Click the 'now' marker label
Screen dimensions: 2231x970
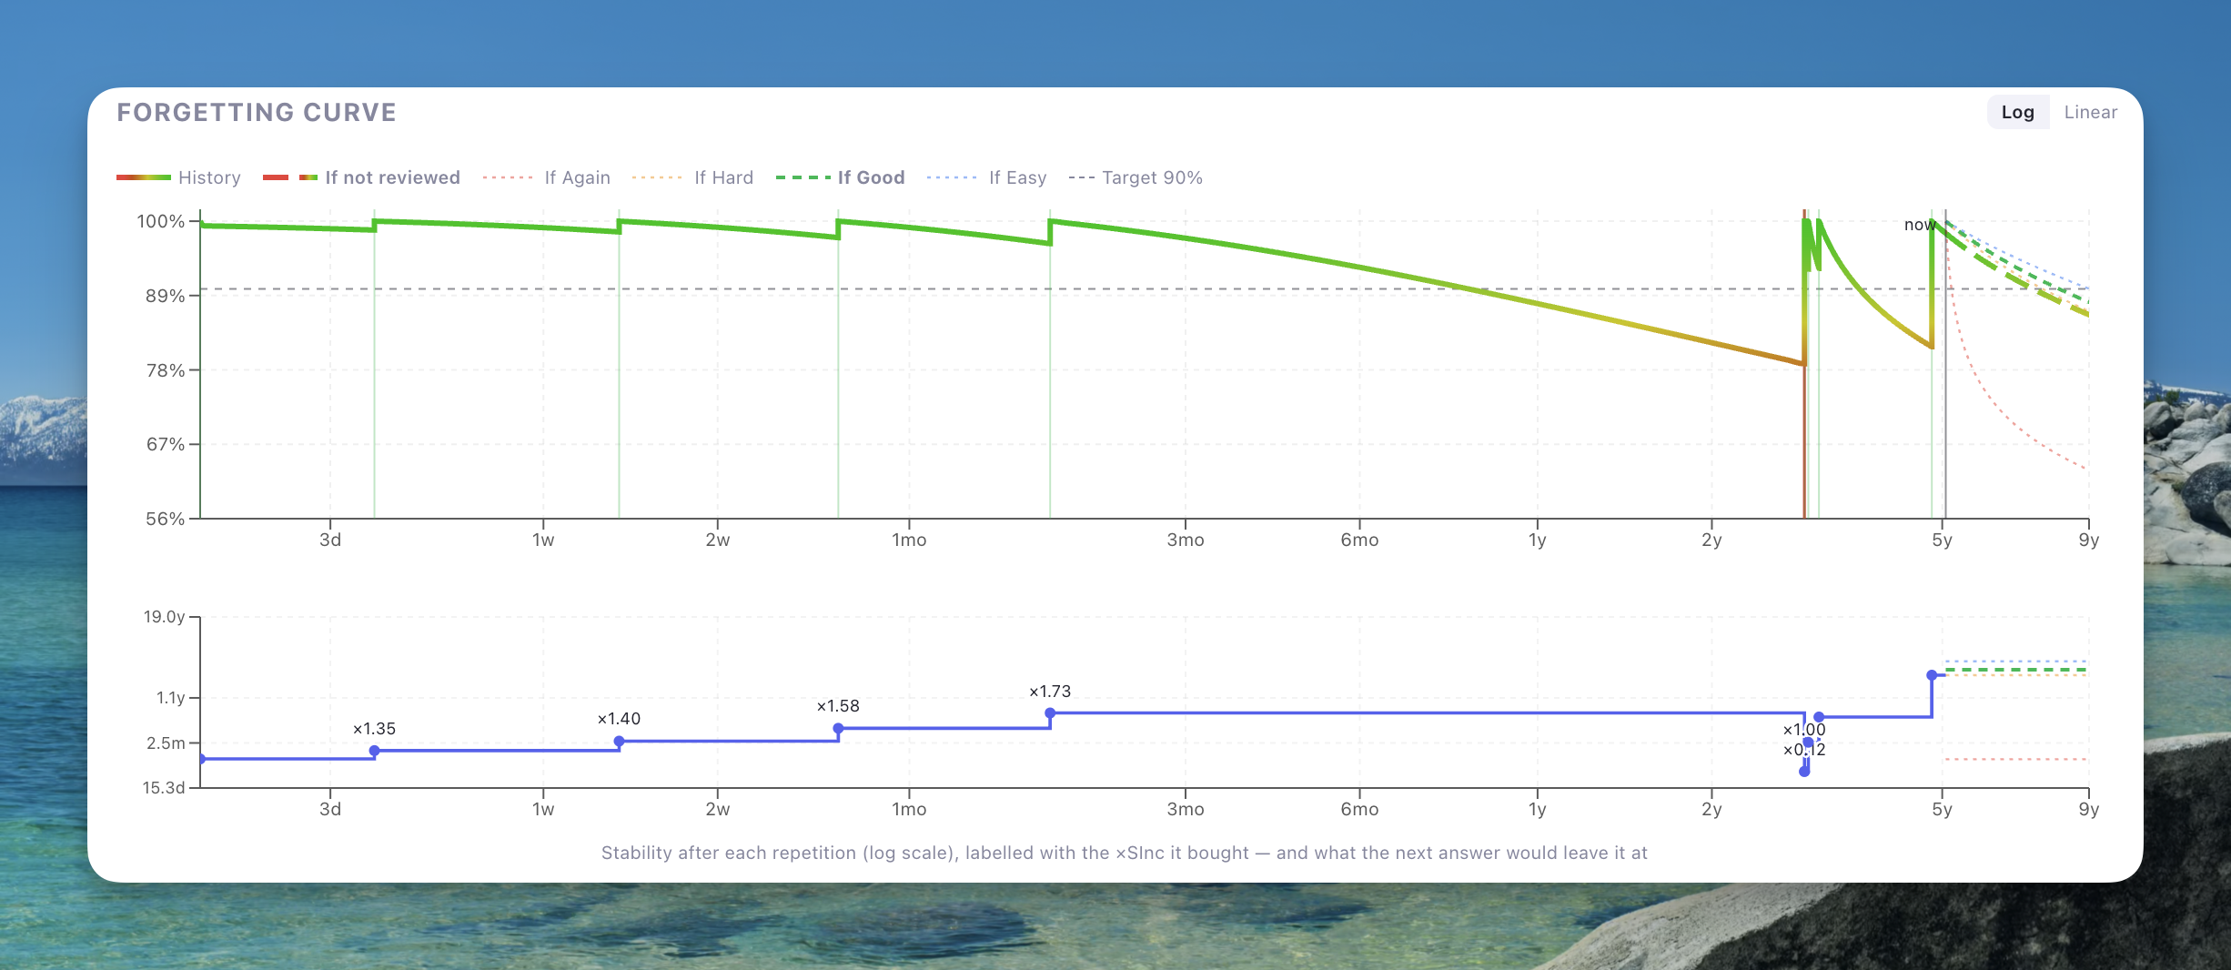(1920, 225)
